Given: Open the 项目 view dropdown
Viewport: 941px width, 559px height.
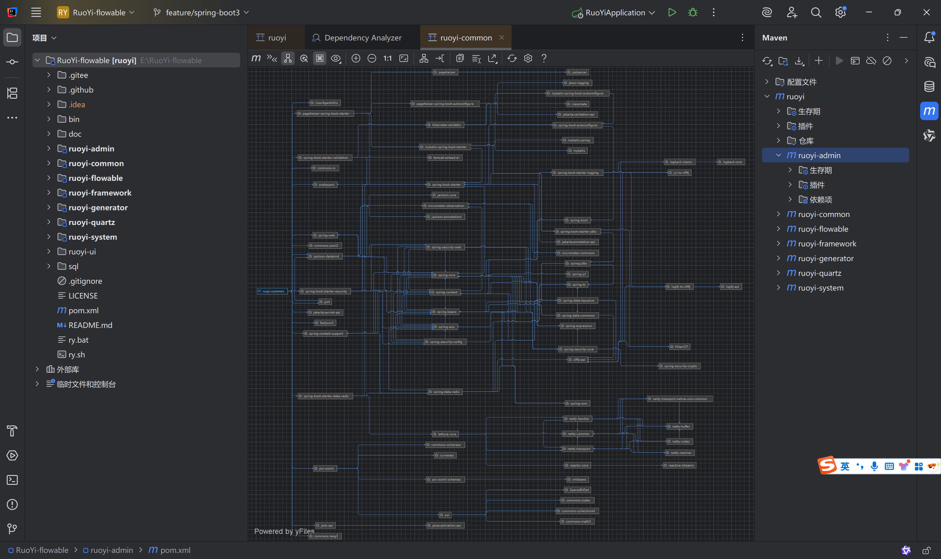Looking at the screenshot, I should coord(44,38).
